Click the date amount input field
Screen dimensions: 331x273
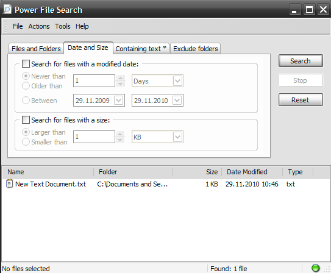coord(94,80)
